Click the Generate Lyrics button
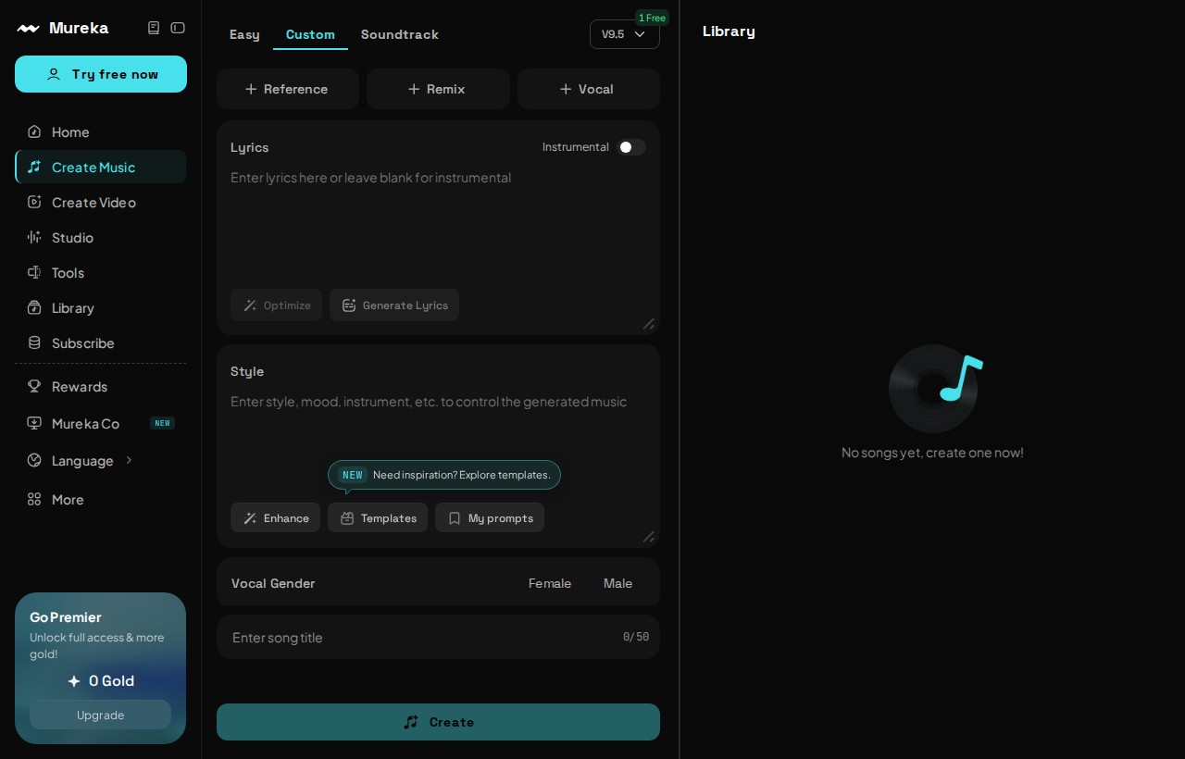Screen dimensions: 1185x759 tap(394, 305)
